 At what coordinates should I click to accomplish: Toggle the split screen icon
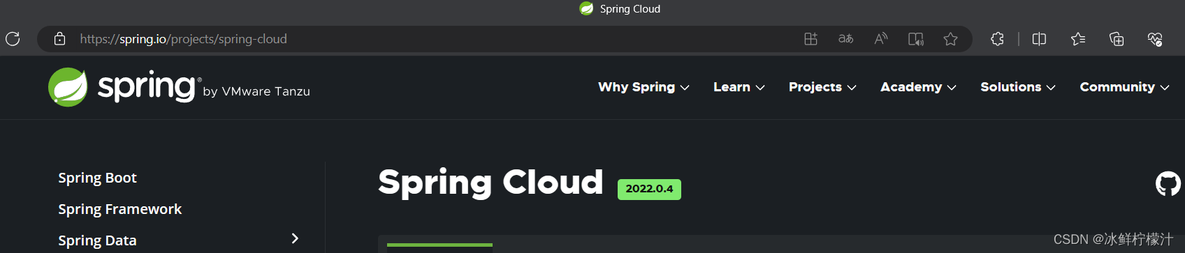click(x=1039, y=39)
